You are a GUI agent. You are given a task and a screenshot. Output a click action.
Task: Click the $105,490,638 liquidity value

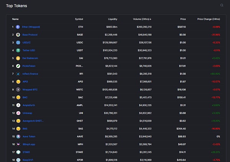coord(110,90)
